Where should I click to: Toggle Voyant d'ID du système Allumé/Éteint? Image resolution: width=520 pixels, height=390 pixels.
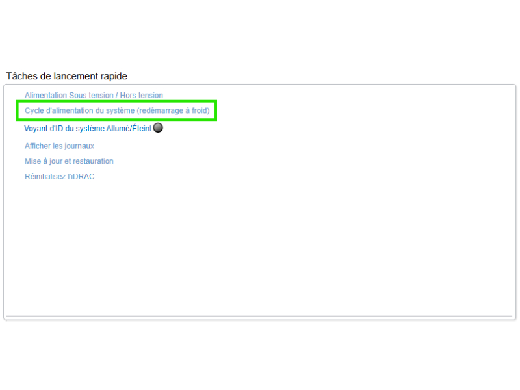(88, 129)
